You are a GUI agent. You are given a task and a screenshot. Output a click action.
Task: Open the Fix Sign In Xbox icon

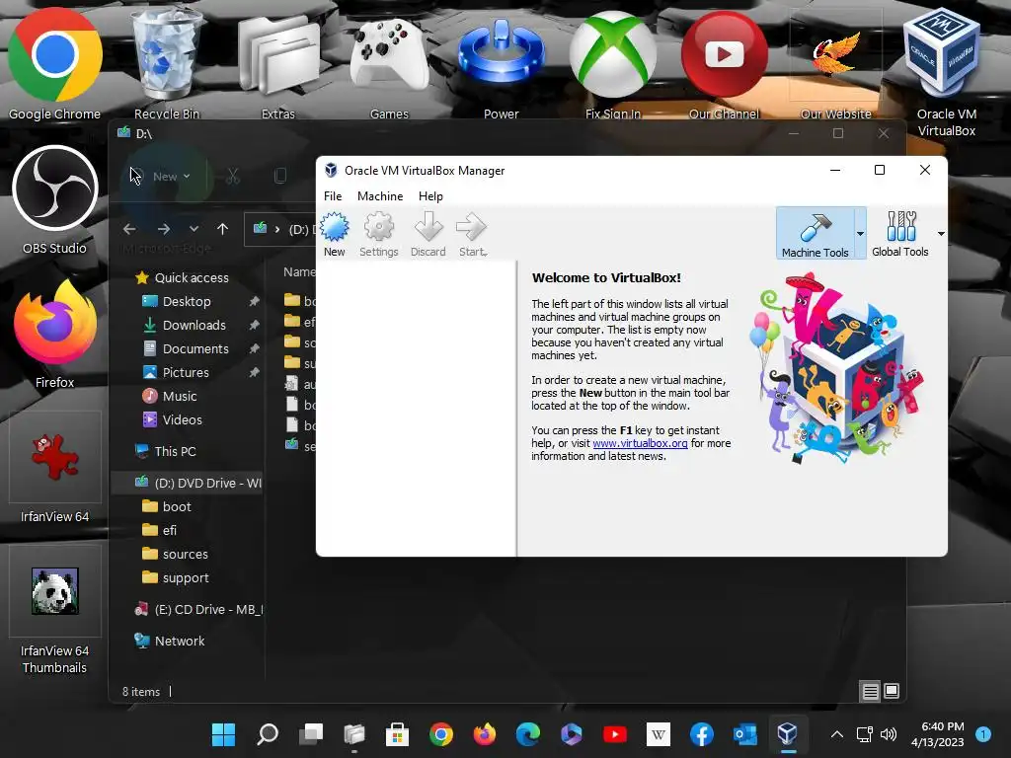(612, 63)
